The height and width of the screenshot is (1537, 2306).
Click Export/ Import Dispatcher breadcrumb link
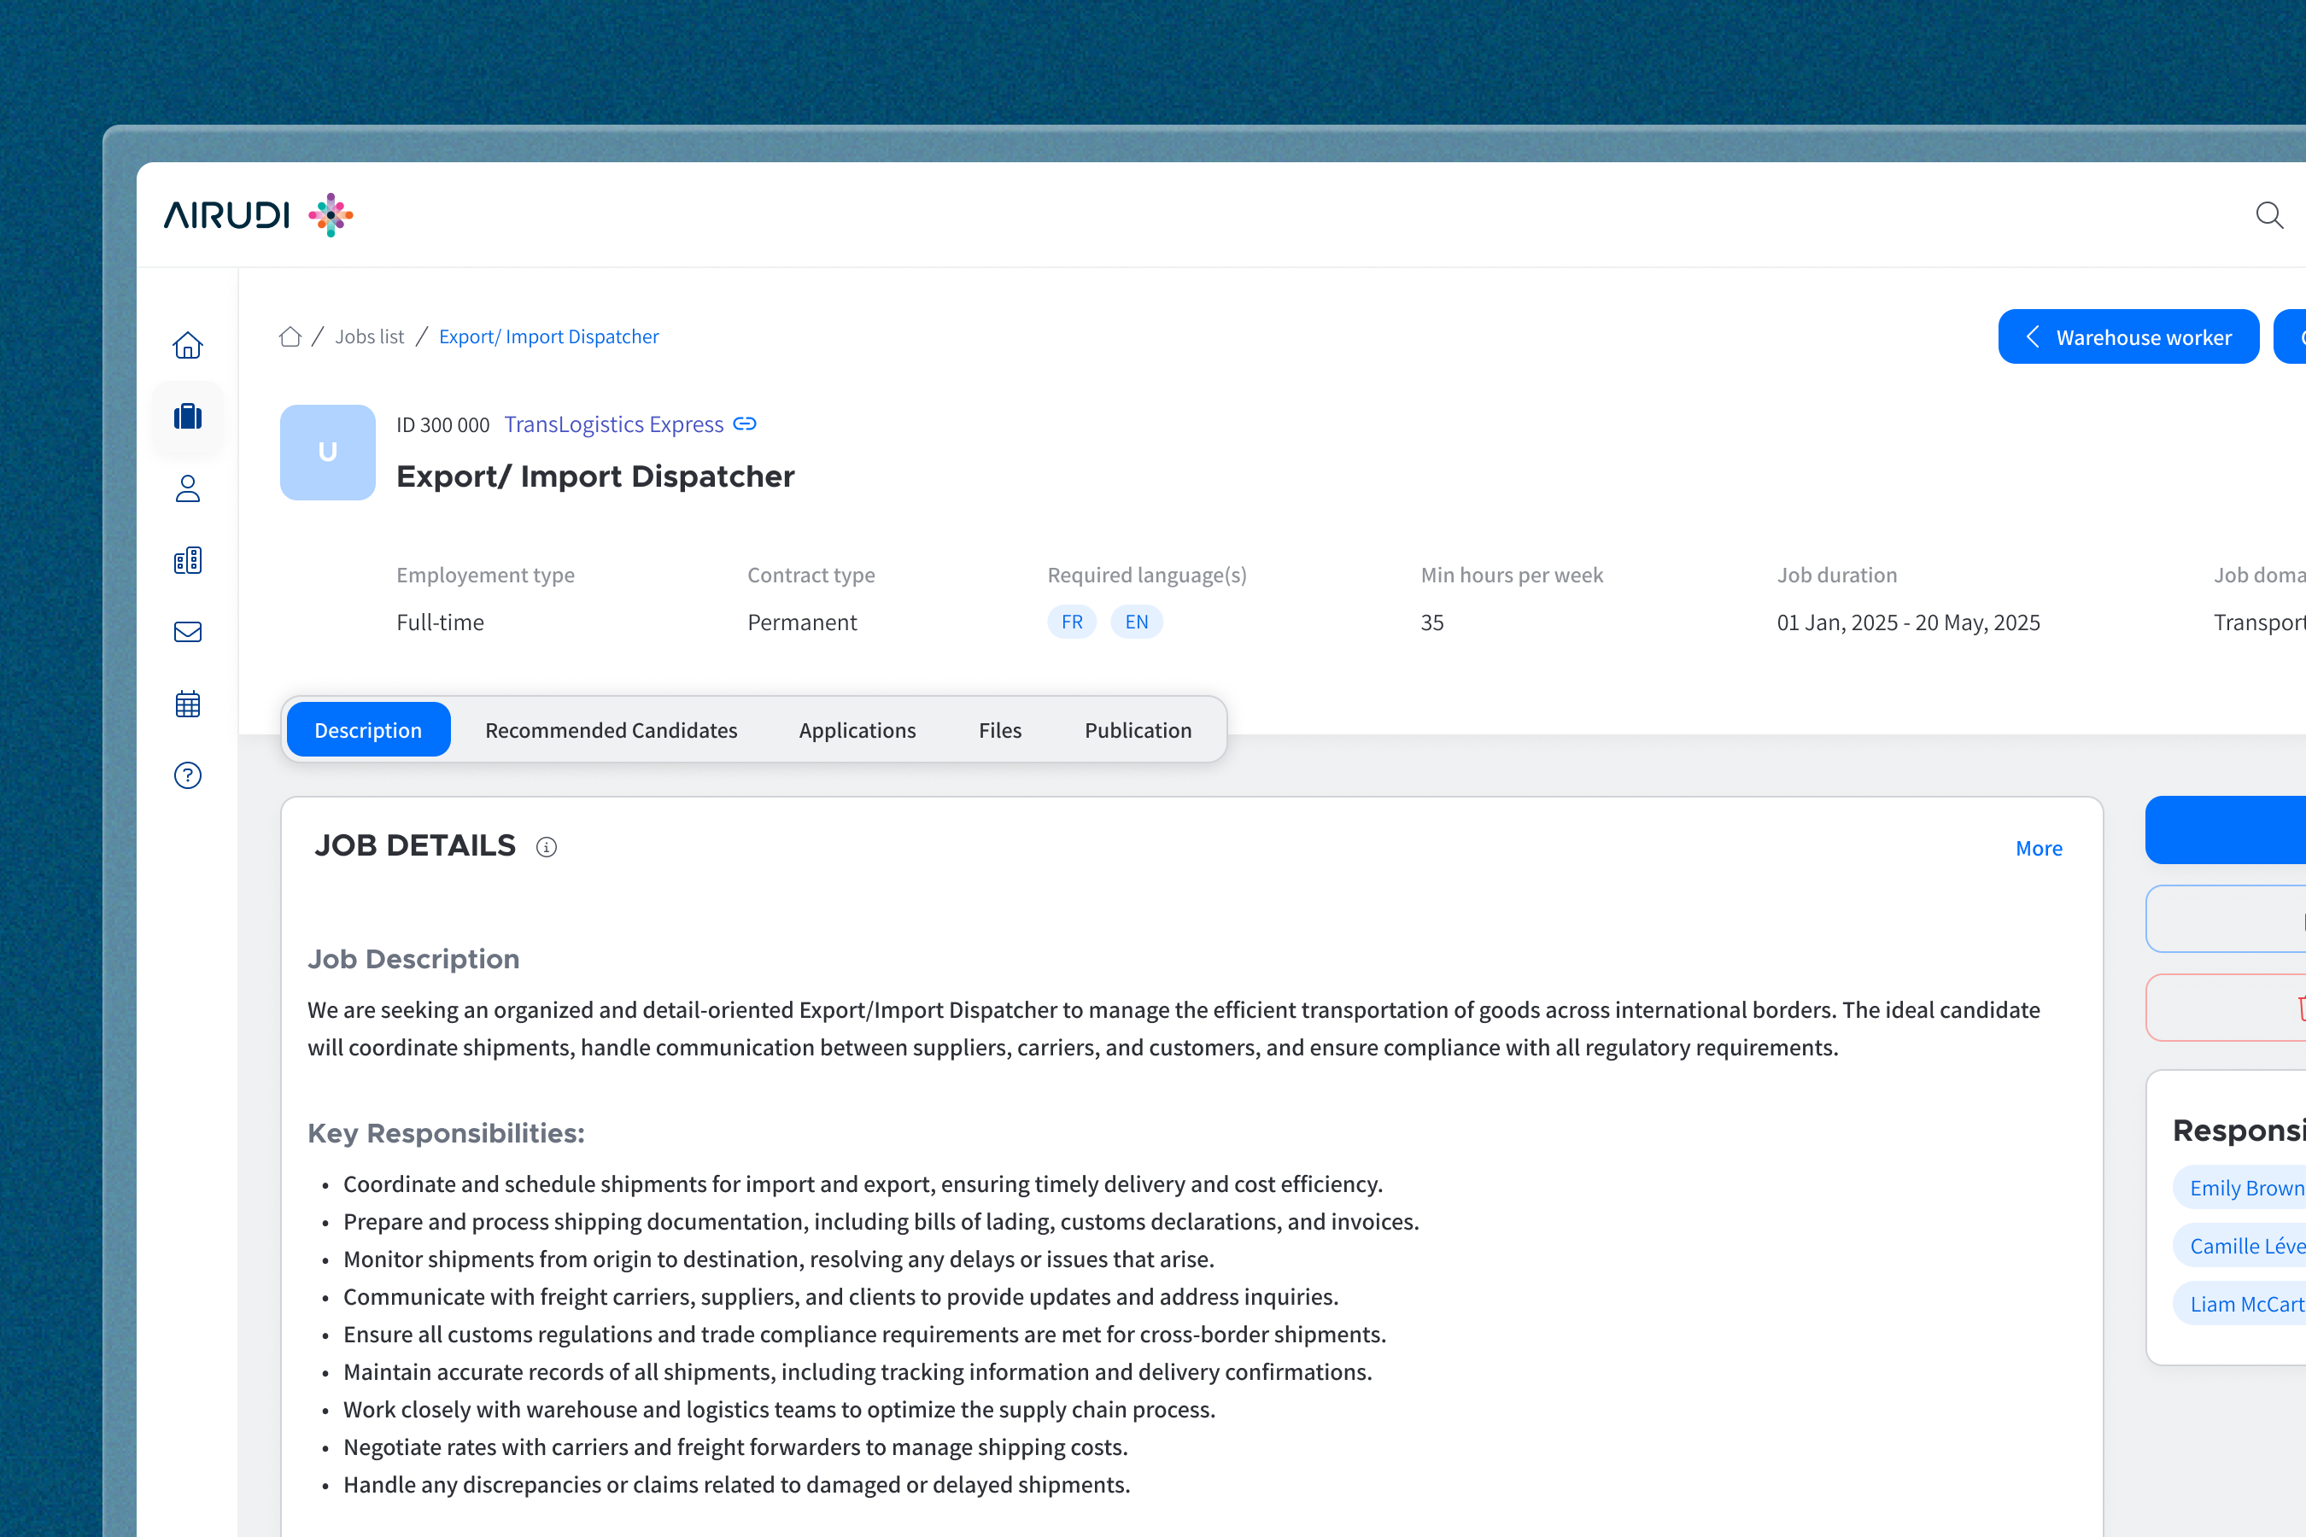(x=549, y=336)
